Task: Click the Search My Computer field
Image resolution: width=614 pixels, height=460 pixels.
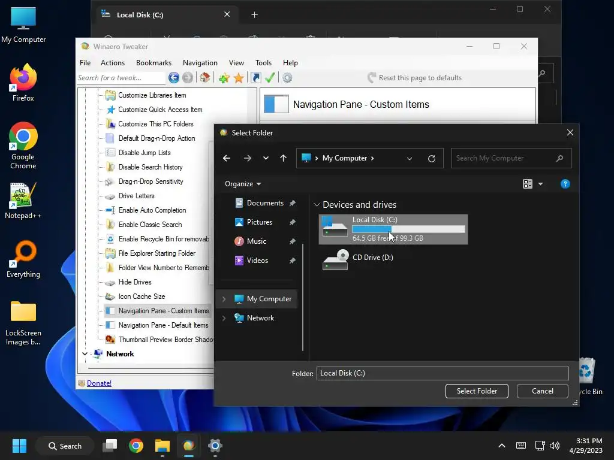Action: 511,158
